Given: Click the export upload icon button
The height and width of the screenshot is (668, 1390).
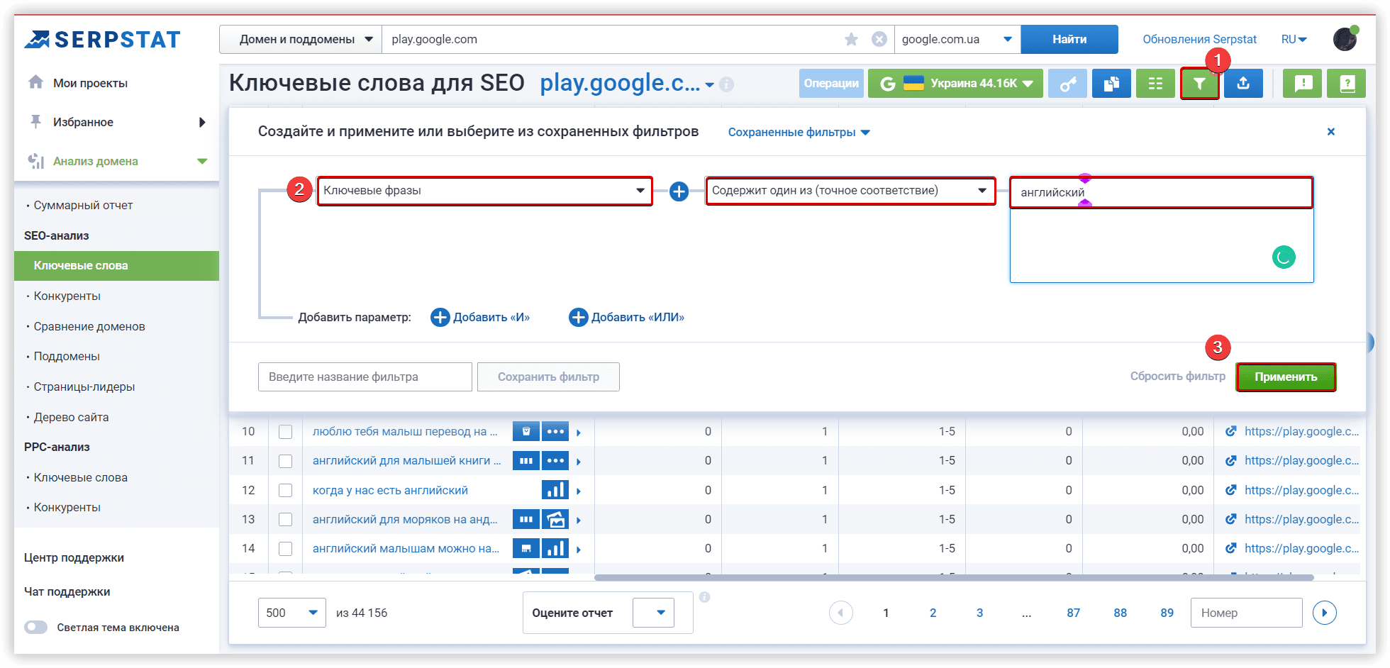Looking at the screenshot, I should click(1243, 84).
